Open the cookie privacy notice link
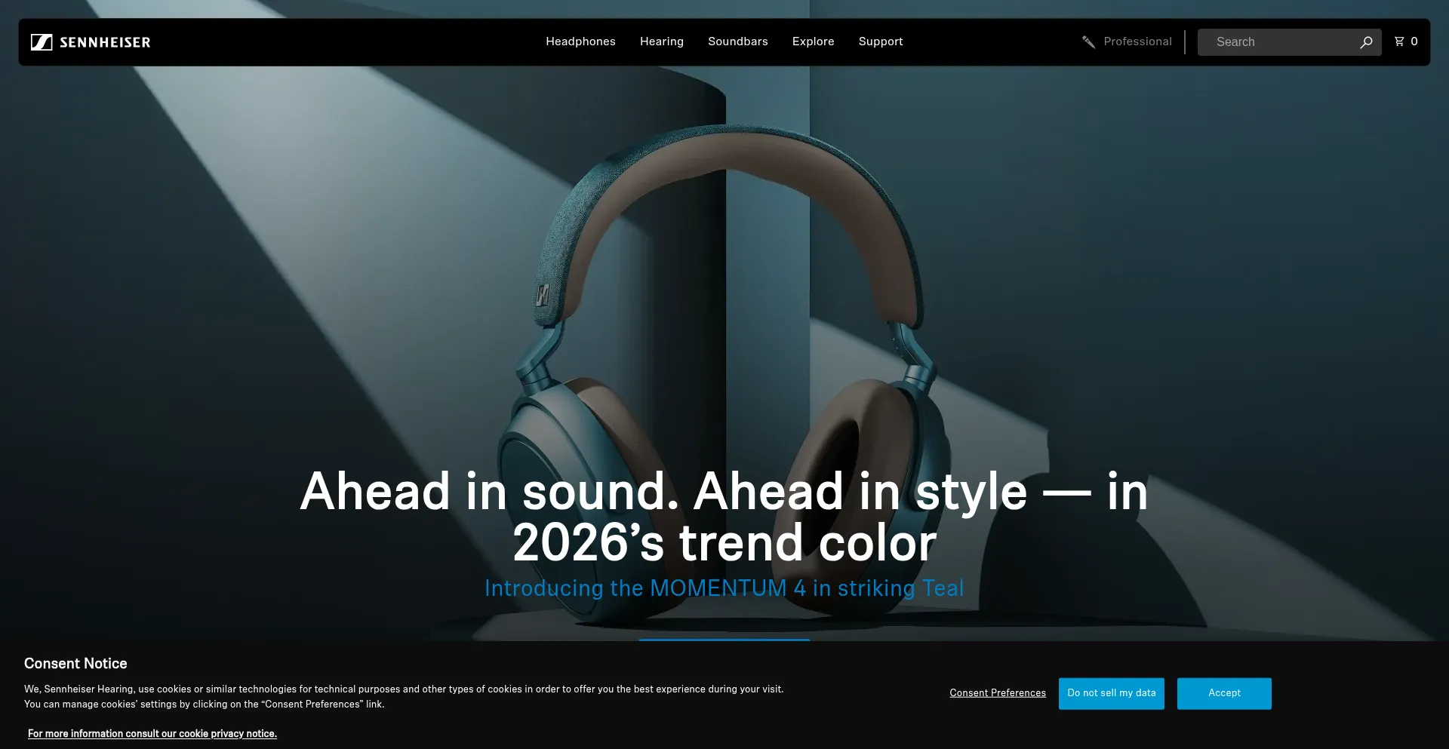The image size is (1449, 749). pos(152,734)
